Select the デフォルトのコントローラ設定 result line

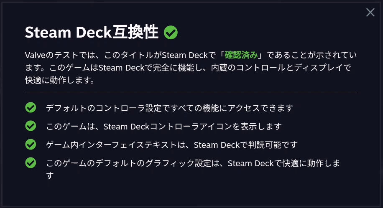pos(169,108)
